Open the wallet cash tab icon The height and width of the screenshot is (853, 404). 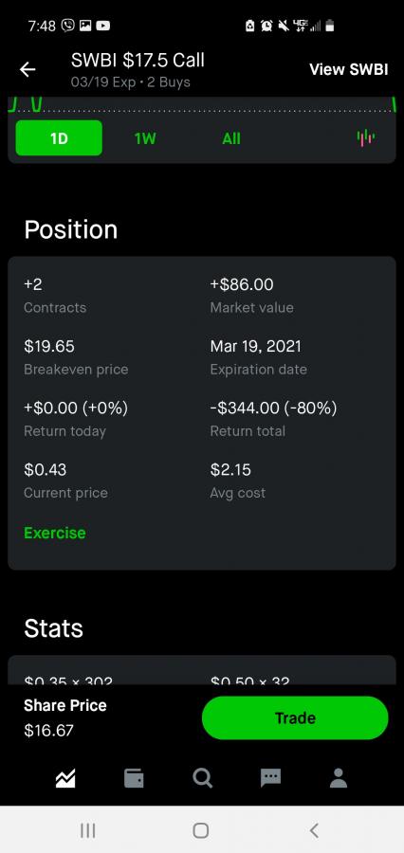click(134, 779)
